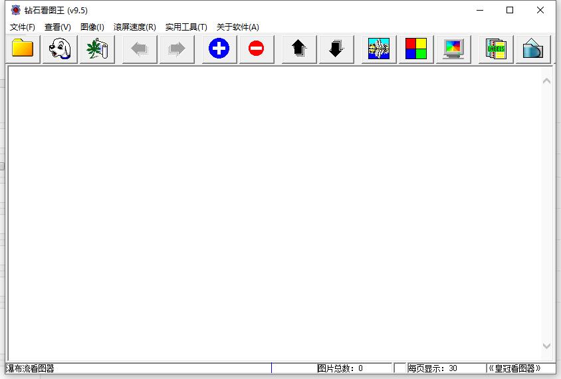Click the teal photo bag icon
561x379 pixels.
click(x=533, y=49)
